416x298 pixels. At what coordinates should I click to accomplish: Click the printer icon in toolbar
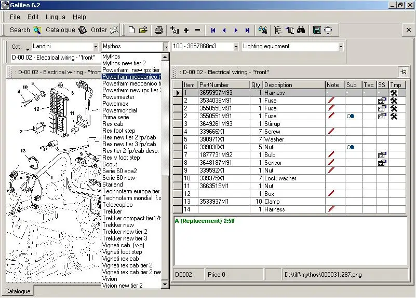tap(159, 30)
